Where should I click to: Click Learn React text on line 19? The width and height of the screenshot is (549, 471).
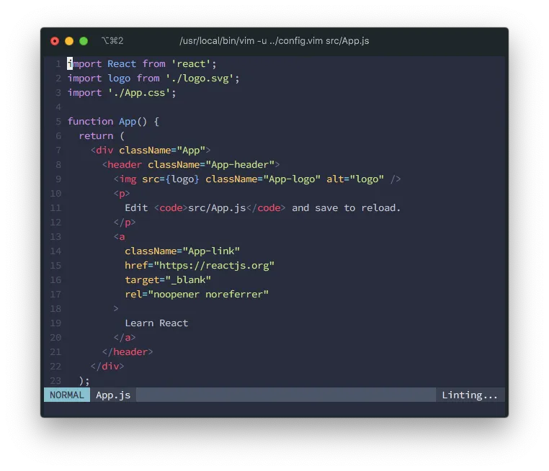pyautogui.click(x=156, y=323)
